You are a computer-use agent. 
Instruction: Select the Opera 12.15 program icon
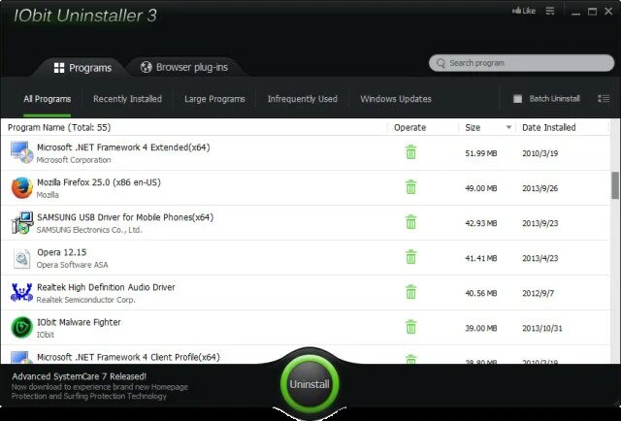[21, 258]
